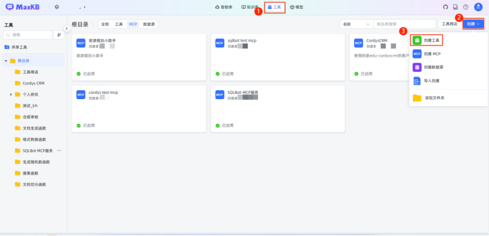The image size is (489, 236).
Task: Click the MaxKB logo
Action: [22, 7]
